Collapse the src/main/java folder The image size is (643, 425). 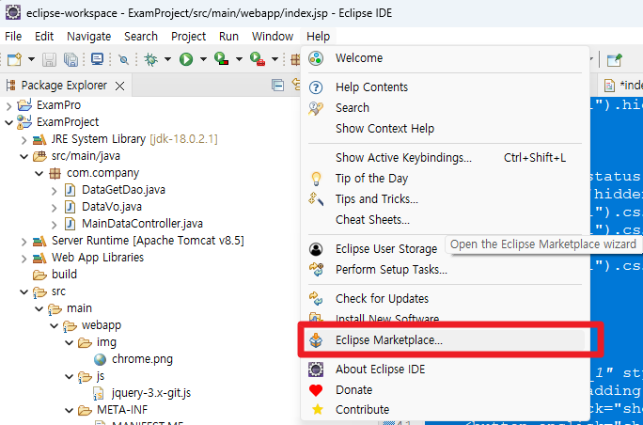24,156
